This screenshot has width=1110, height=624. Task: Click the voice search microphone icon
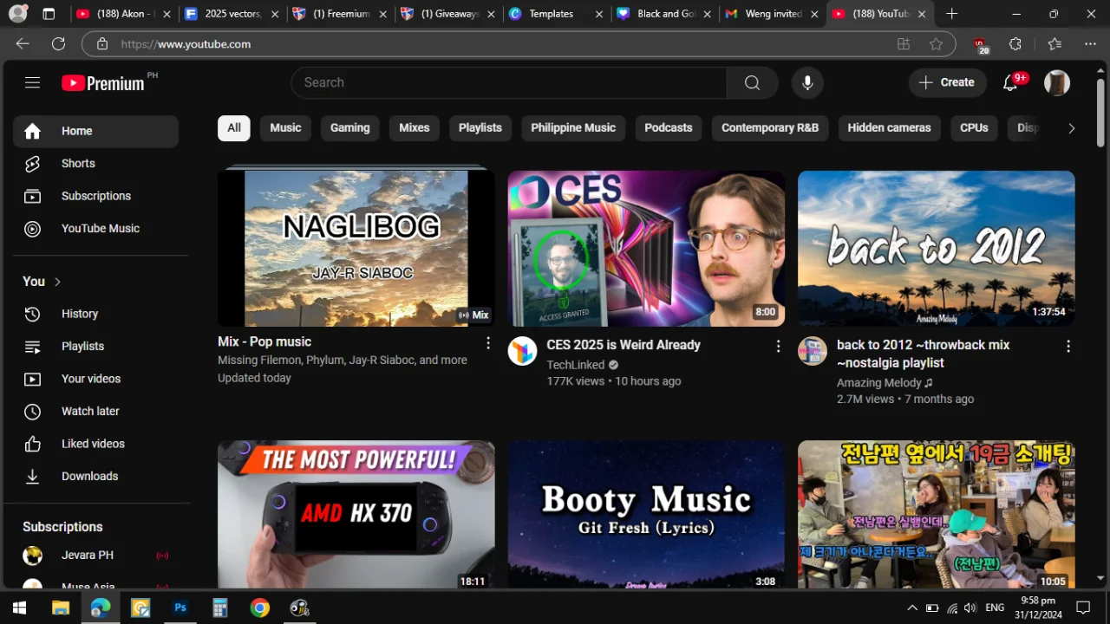(807, 82)
